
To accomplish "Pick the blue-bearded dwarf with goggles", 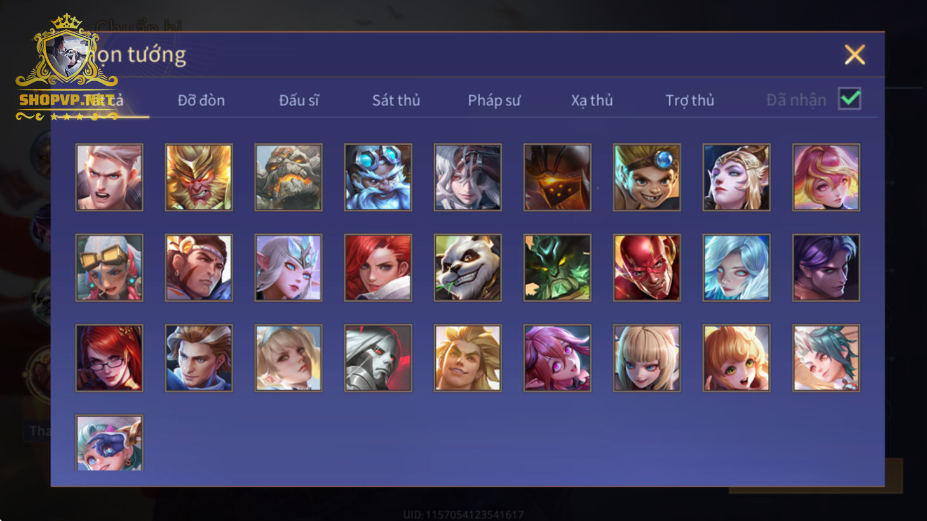I will [x=378, y=177].
